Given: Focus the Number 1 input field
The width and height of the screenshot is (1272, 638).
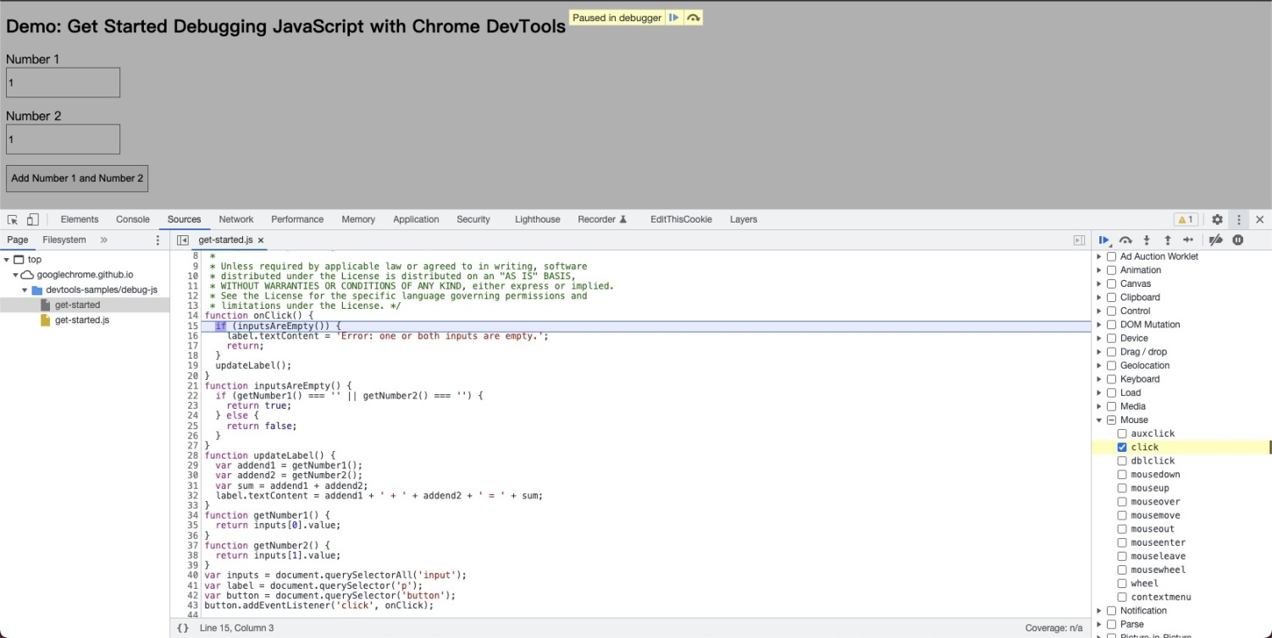Looking at the screenshot, I should pos(63,83).
